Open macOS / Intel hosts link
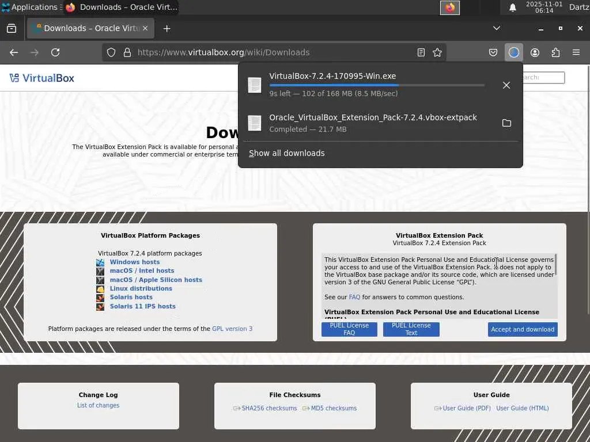This screenshot has width=590, height=442. click(x=142, y=270)
